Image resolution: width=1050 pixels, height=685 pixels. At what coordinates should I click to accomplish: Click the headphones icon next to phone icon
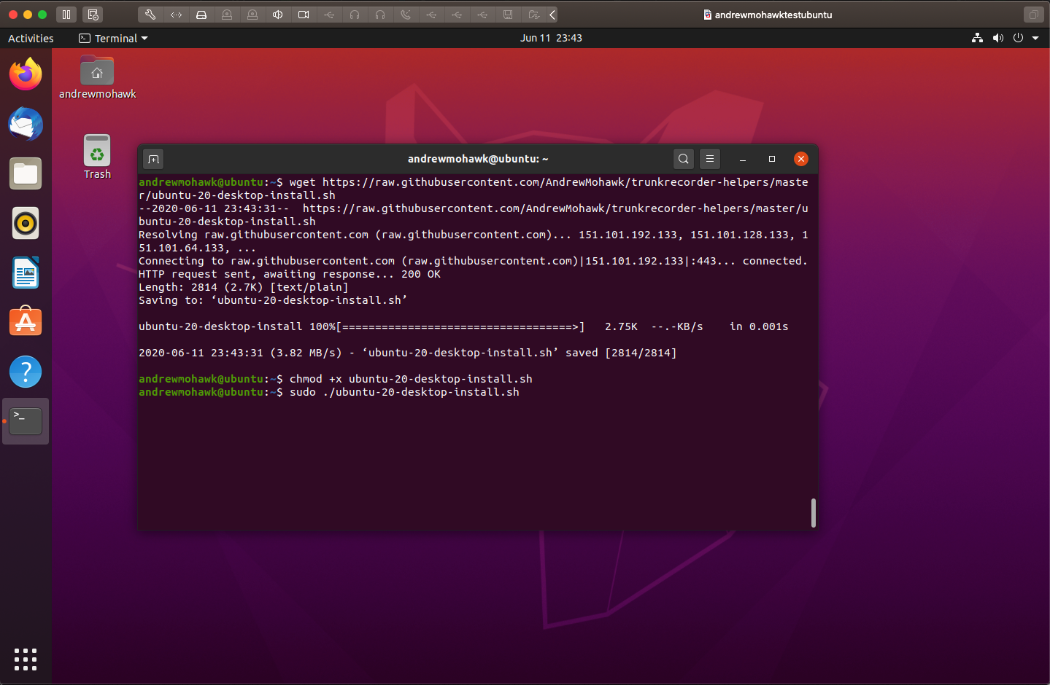(380, 15)
